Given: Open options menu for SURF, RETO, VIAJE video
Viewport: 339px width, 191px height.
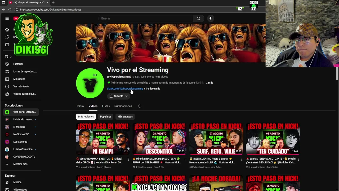Looking at the screenshot, I should click(x=242, y=159).
